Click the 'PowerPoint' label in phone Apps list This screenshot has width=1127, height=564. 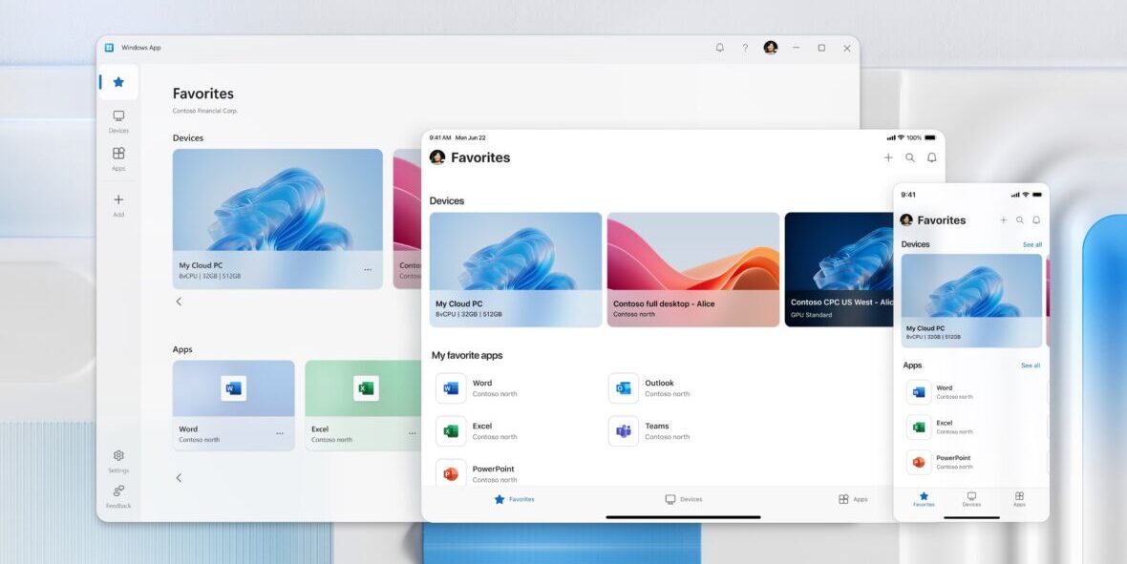pos(953,458)
